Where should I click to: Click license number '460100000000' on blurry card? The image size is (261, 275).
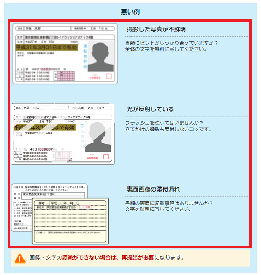pos(46,69)
